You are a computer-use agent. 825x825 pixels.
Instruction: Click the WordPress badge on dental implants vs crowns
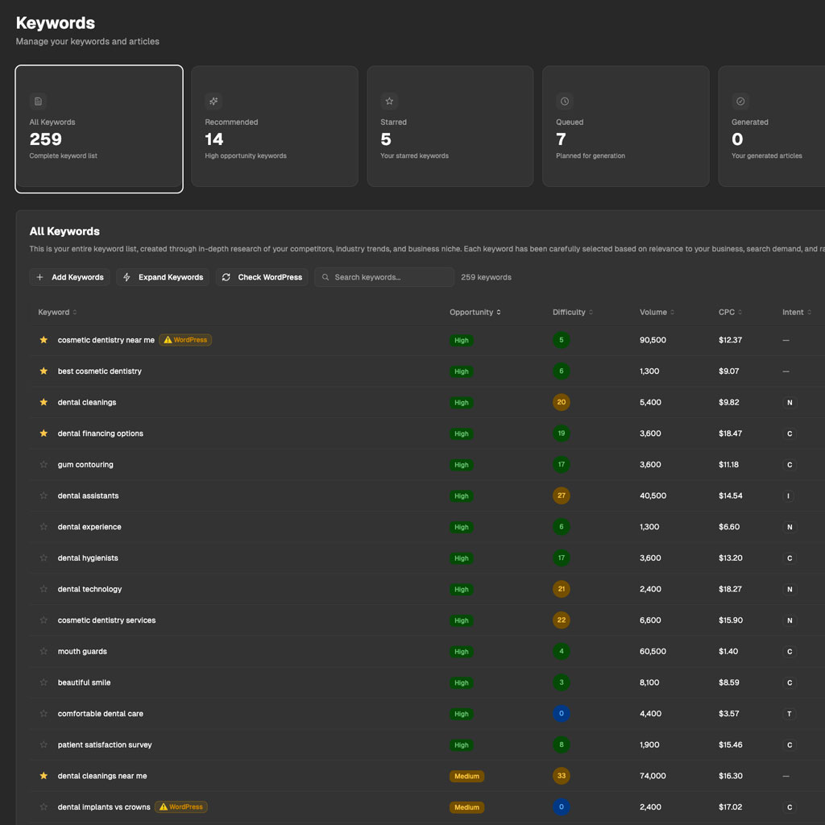click(x=181, y=806)
